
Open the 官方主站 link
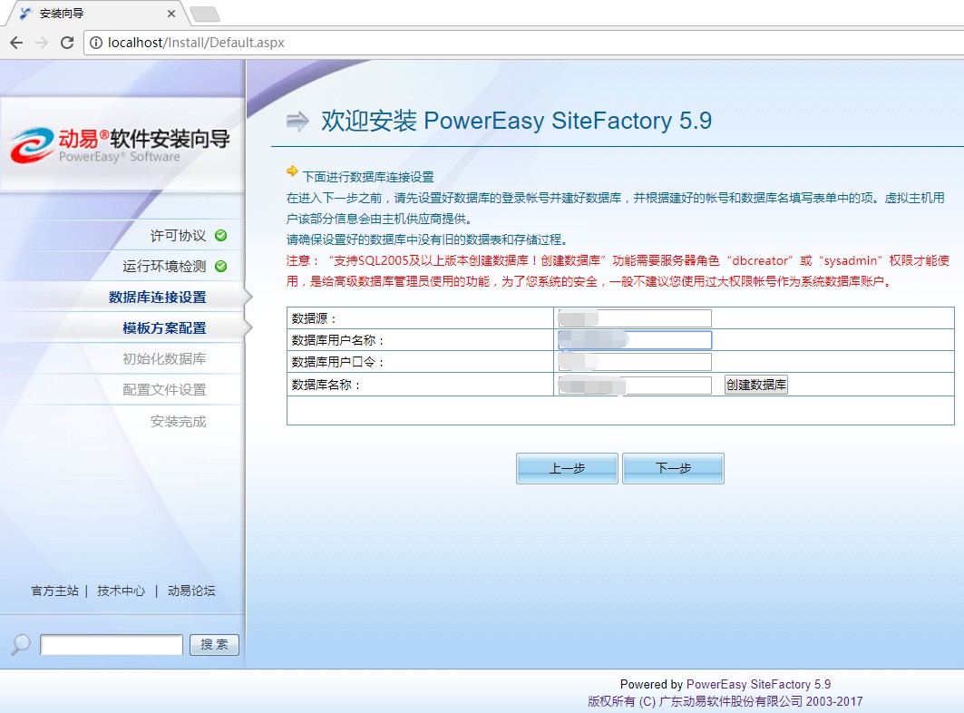pyautogui.click(x=55, y=591)
